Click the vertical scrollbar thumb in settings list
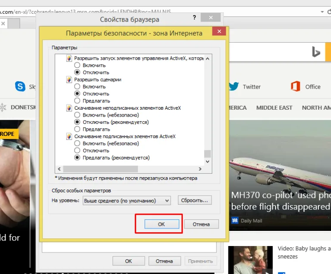The height and width of the screenshot is (274, 331). coord(207,154)
